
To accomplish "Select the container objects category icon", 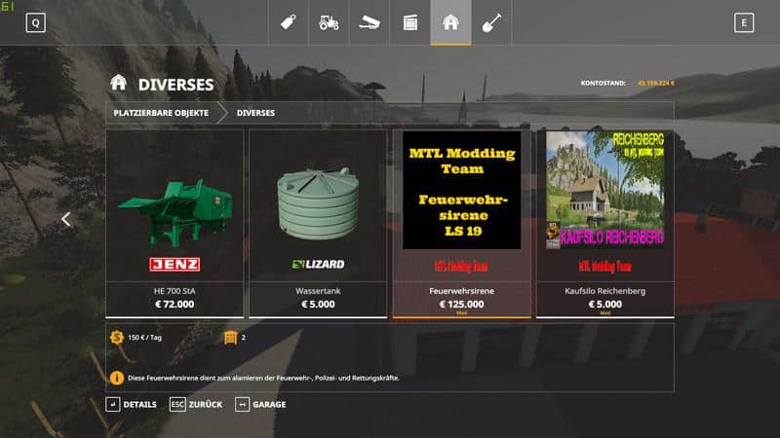I will 409,22.
